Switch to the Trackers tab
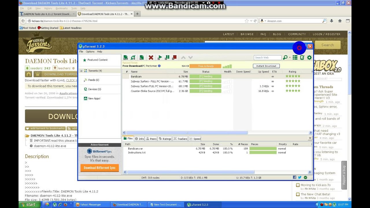370x208 pixels. [180, 139]
